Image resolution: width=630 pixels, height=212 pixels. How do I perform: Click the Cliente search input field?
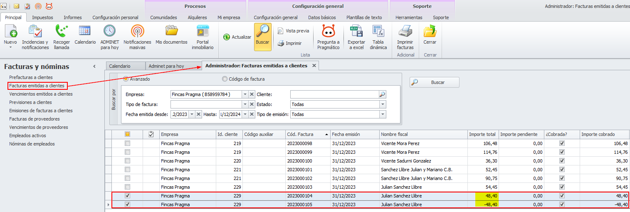click(334, 94)
